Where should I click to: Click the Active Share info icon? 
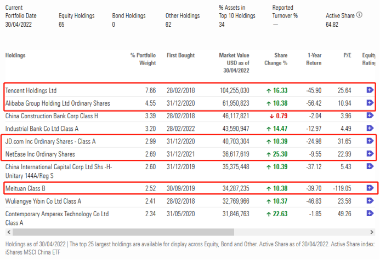[x=359, y=15]
